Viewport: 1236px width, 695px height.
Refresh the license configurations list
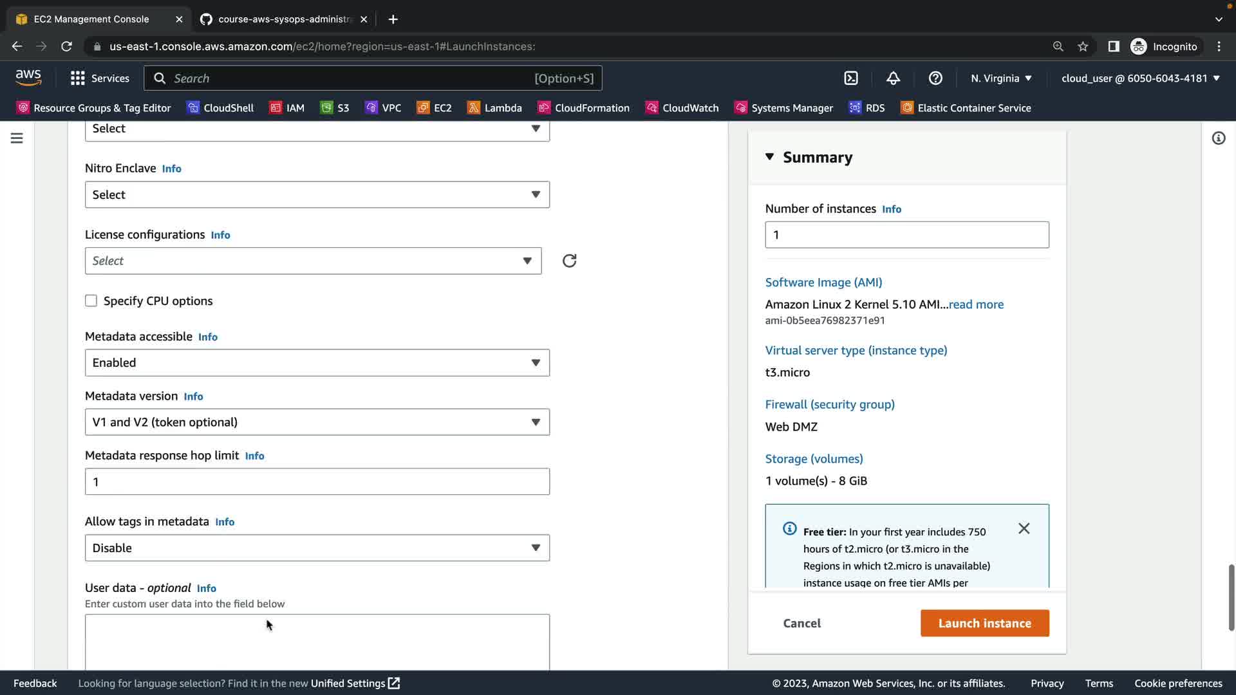[569, 261]
